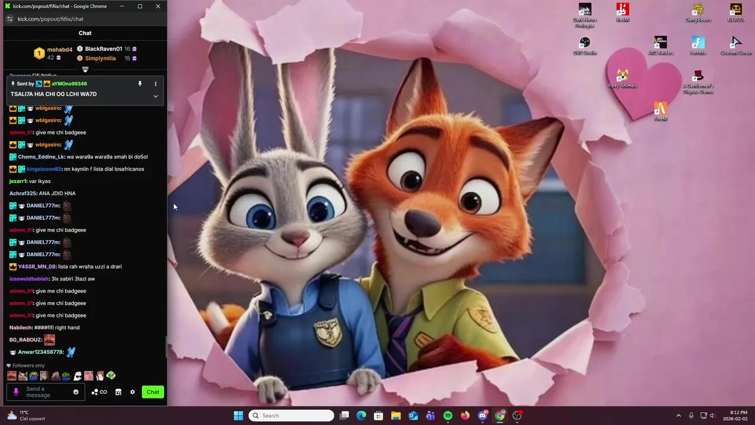755x425 pixels.
Task: Open Gang Beasts desktop shortcut
Action: tap(698, 12)
